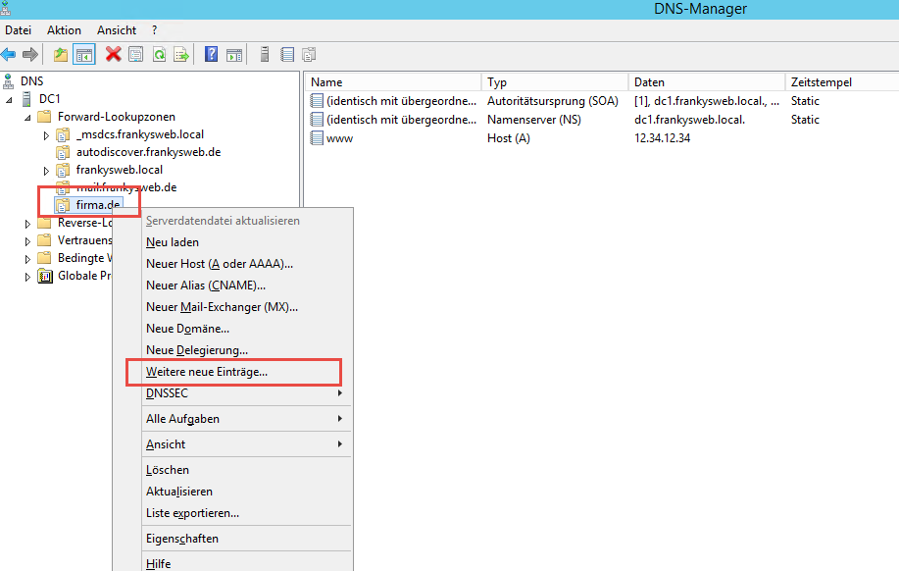Expand the _msdcs.frankysweb.local zone

point(46,134)
